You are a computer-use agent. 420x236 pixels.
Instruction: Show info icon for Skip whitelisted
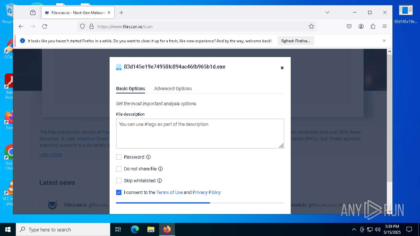point(159,181)
